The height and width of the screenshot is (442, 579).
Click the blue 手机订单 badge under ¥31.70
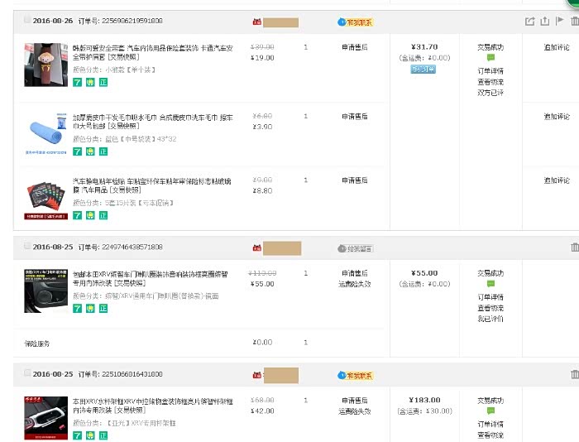pos(423,70)
